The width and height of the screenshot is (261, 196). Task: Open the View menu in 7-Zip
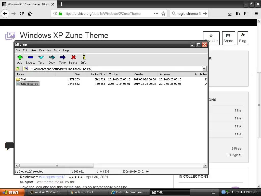33,50
